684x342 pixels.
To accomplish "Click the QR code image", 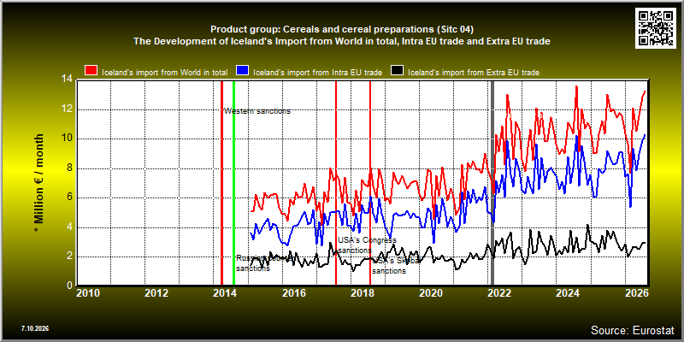I will coord(657,28).
